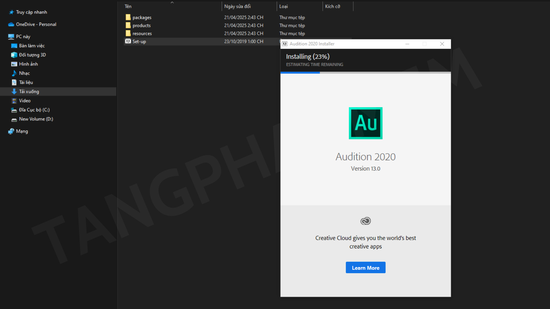Screen dimensions: 550x309
Task: Close the Audition 2020 Installer window
Action: tap(442, 44)
